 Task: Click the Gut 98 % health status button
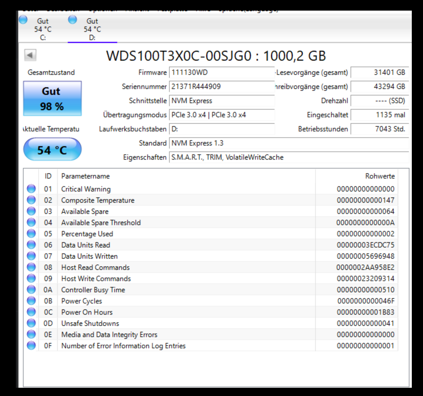pyautogui.click(x=52, y=98)
